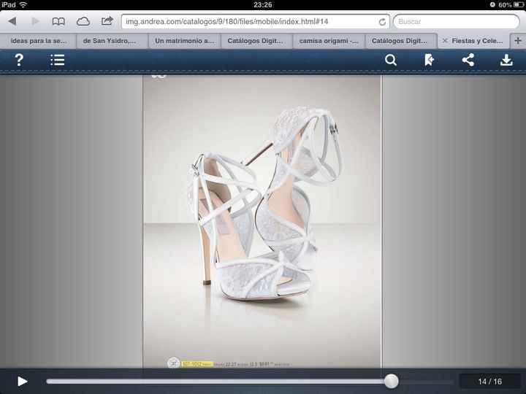Open the second 'Catálogos Digit...' tab
This screenshot has height=394, width=526.
(400, 41)
